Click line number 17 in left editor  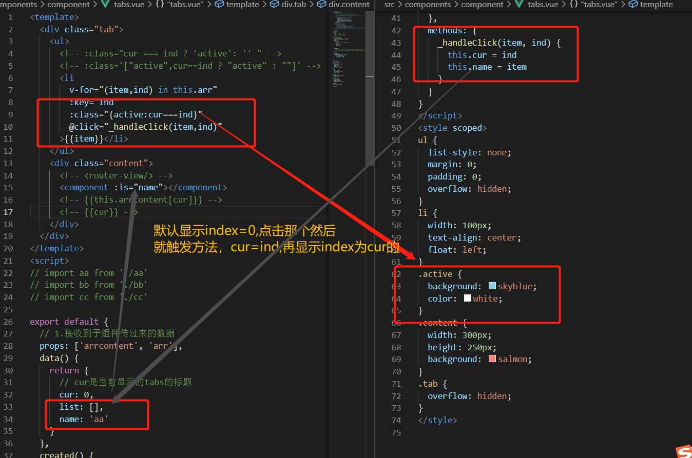(x=8, y=212)
